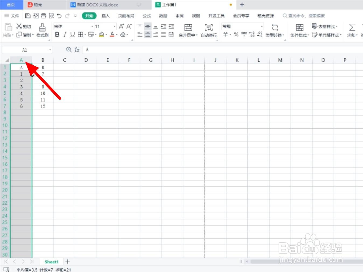This screenshot has width=363, height=272.
Task: Go to the next sheet arrow
Action: [23, 262]
